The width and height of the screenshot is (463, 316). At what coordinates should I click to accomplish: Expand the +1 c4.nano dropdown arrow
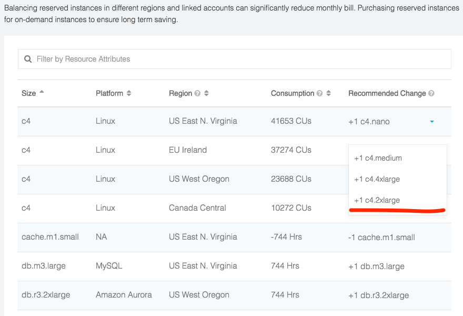432,122
